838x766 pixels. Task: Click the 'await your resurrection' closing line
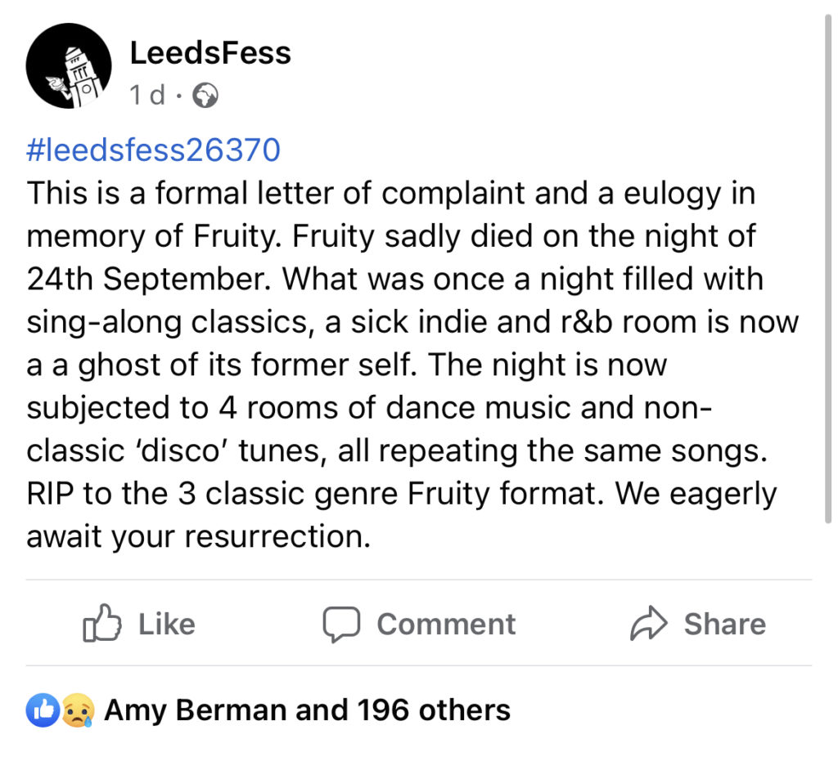coord(198,536)
